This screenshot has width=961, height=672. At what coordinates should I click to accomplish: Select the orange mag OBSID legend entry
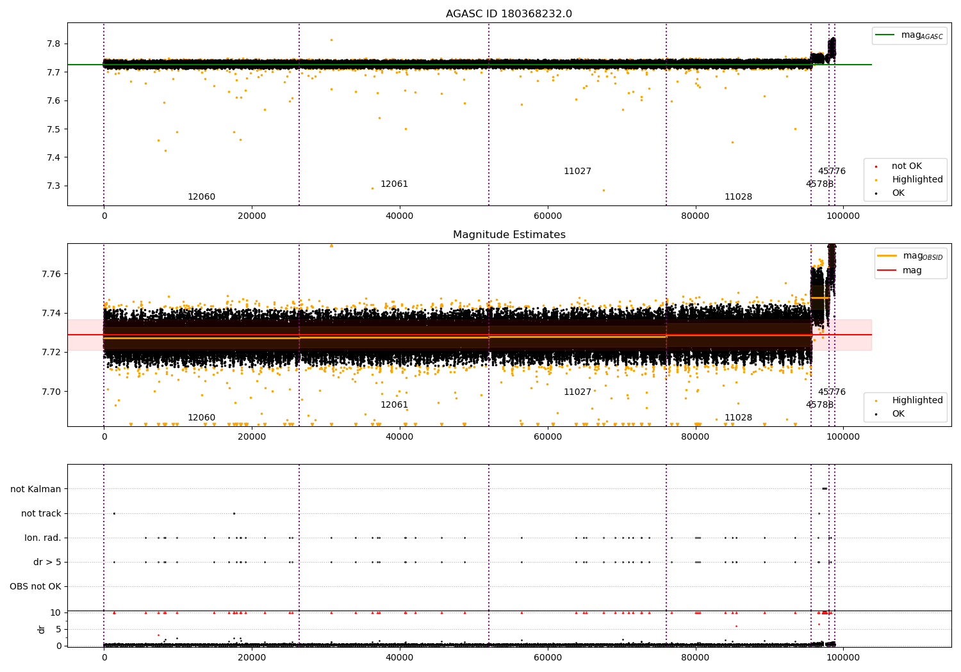[x=910, y=256]
